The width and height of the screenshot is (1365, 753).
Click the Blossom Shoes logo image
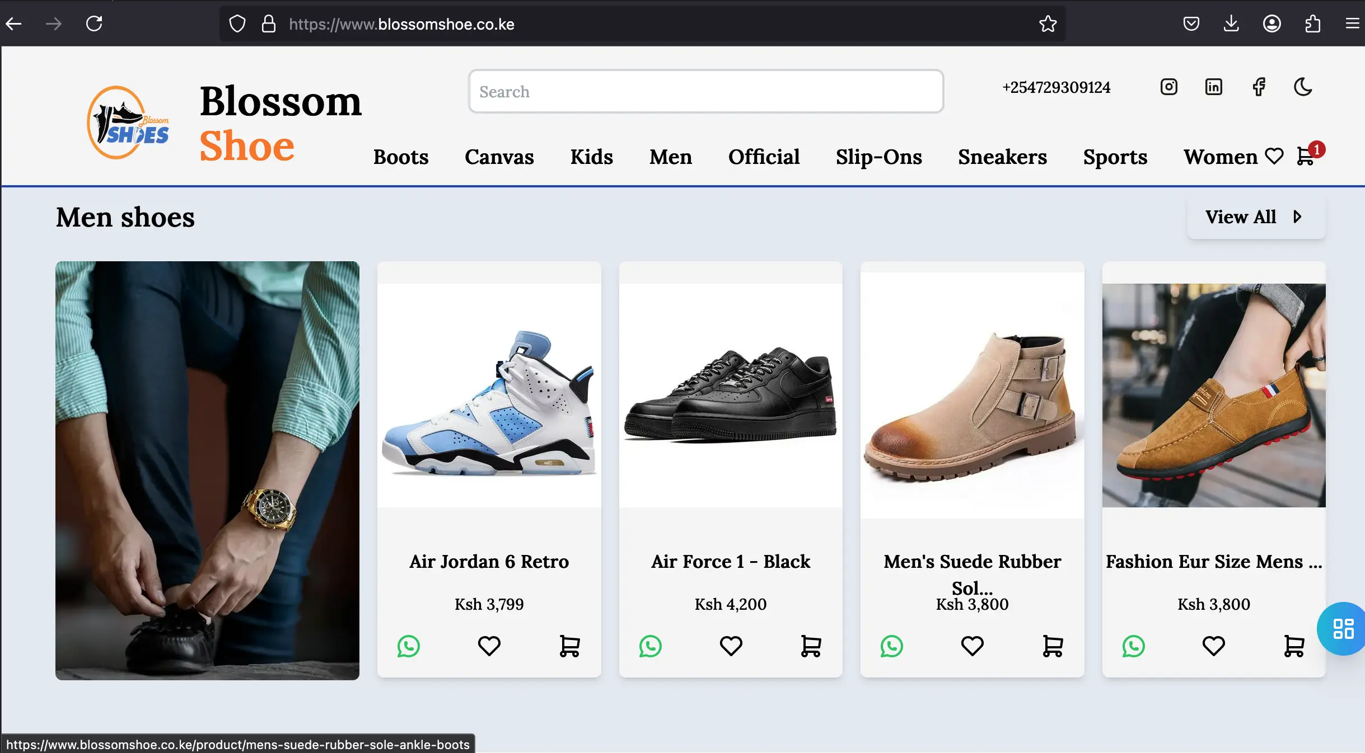coord(128,123)
